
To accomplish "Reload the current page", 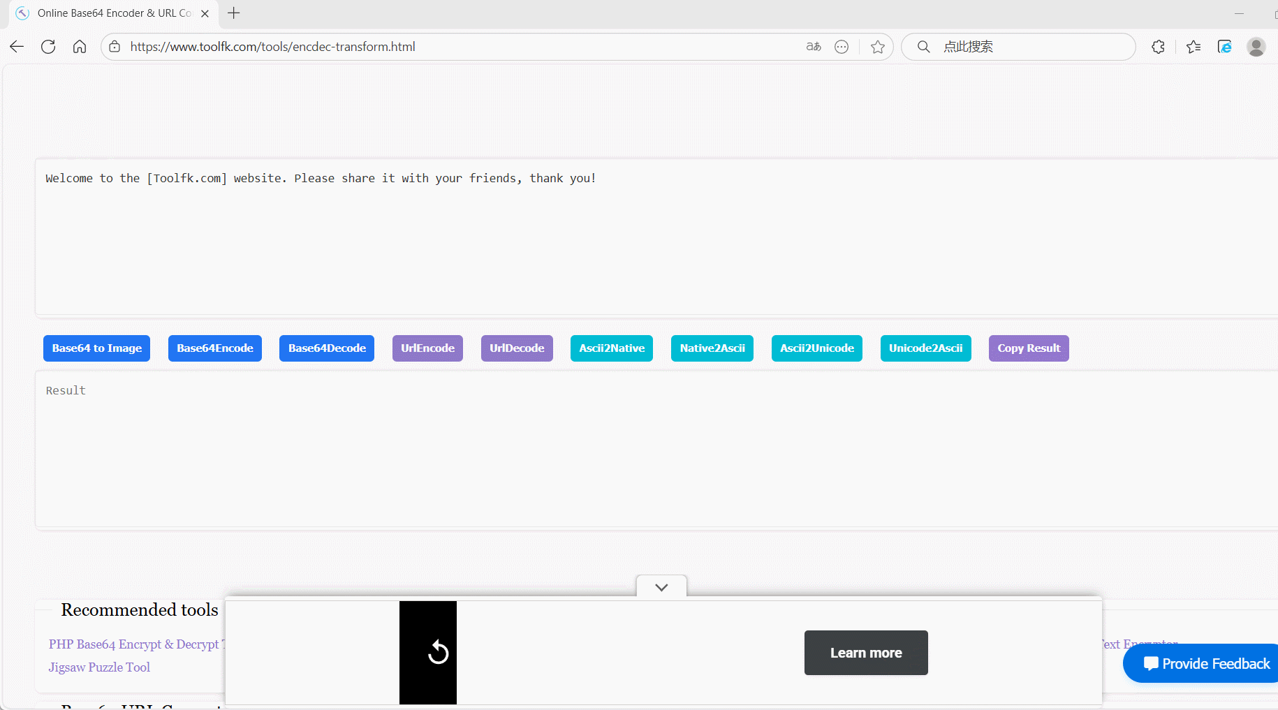I will coord(48,47).
